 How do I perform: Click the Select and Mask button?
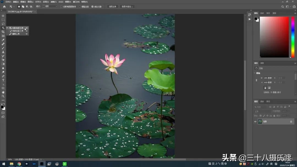[x=127, y=6]
